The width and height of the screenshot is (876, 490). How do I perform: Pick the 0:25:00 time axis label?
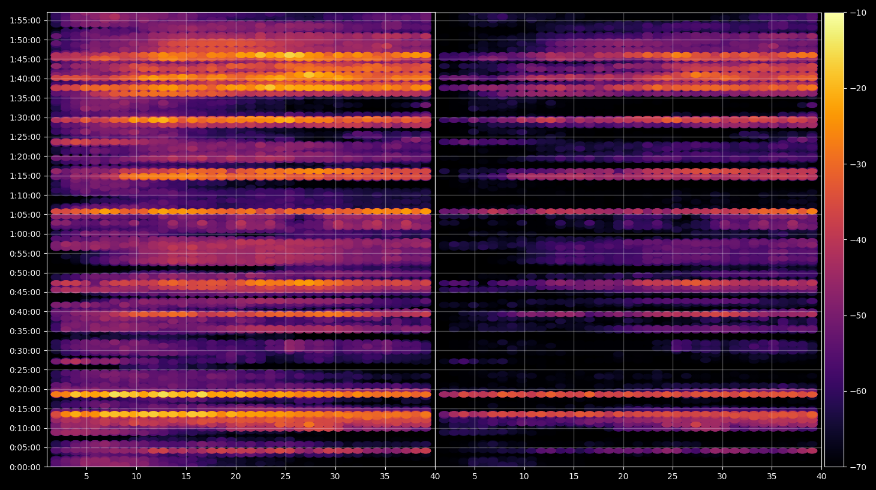pos(25,370)
